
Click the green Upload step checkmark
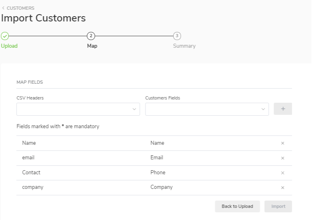(4, 36)
